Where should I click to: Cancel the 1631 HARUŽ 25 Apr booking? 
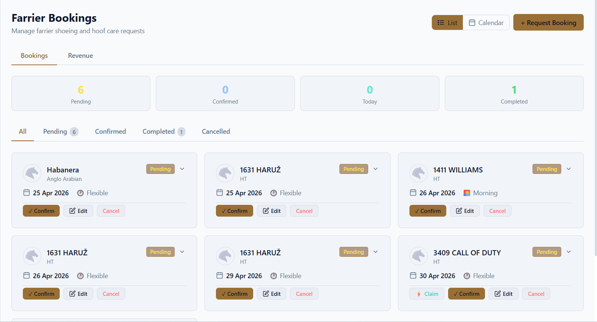click(304, 211)
